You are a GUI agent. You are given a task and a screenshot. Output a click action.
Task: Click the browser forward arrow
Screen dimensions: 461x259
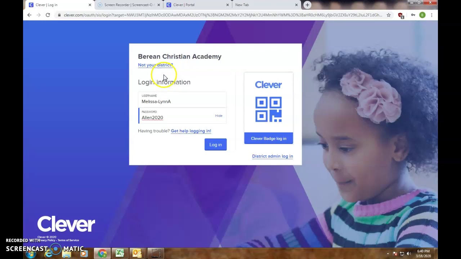(39, 15)
